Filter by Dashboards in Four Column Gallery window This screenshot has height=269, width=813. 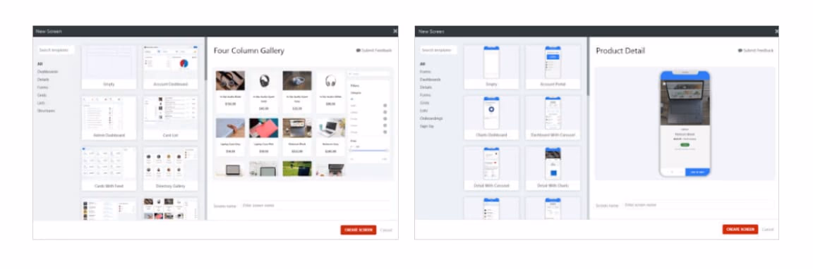(x=47, y=72)
